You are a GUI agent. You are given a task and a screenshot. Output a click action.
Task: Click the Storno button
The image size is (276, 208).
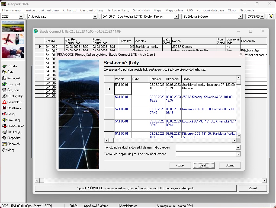click(230, 165)
